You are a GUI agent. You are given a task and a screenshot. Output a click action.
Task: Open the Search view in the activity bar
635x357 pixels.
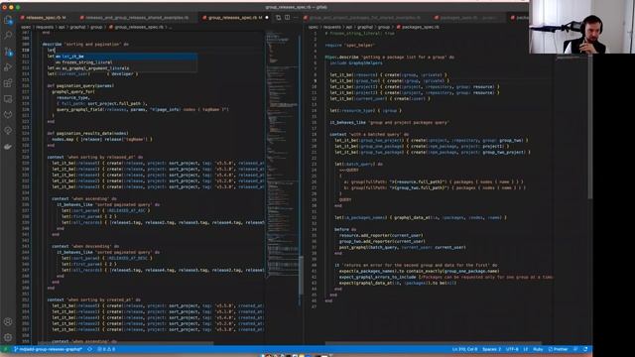8,36
